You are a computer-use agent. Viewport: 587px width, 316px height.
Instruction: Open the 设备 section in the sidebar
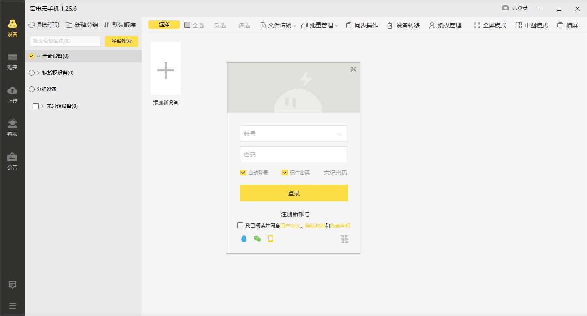pos(12,28)
